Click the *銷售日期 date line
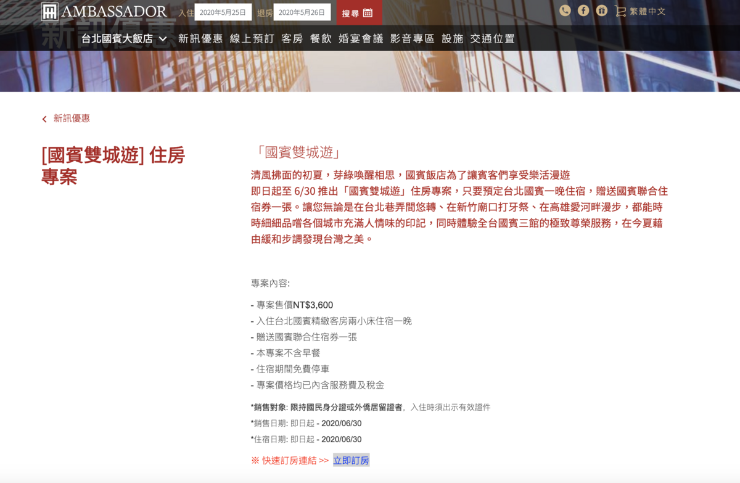The width and height of the screenshot is (740, 483). (x=306, y=423)
